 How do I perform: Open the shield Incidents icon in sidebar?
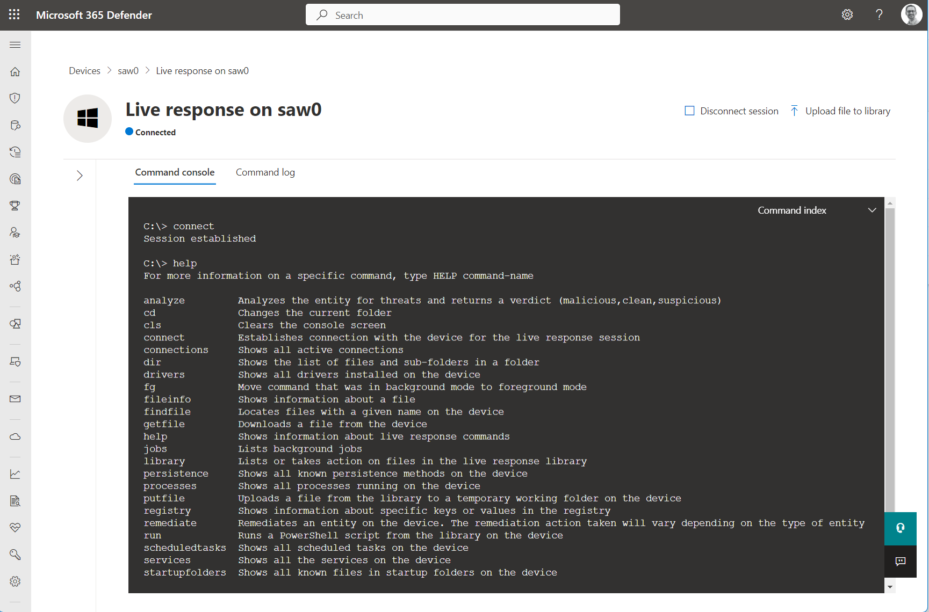15,98
